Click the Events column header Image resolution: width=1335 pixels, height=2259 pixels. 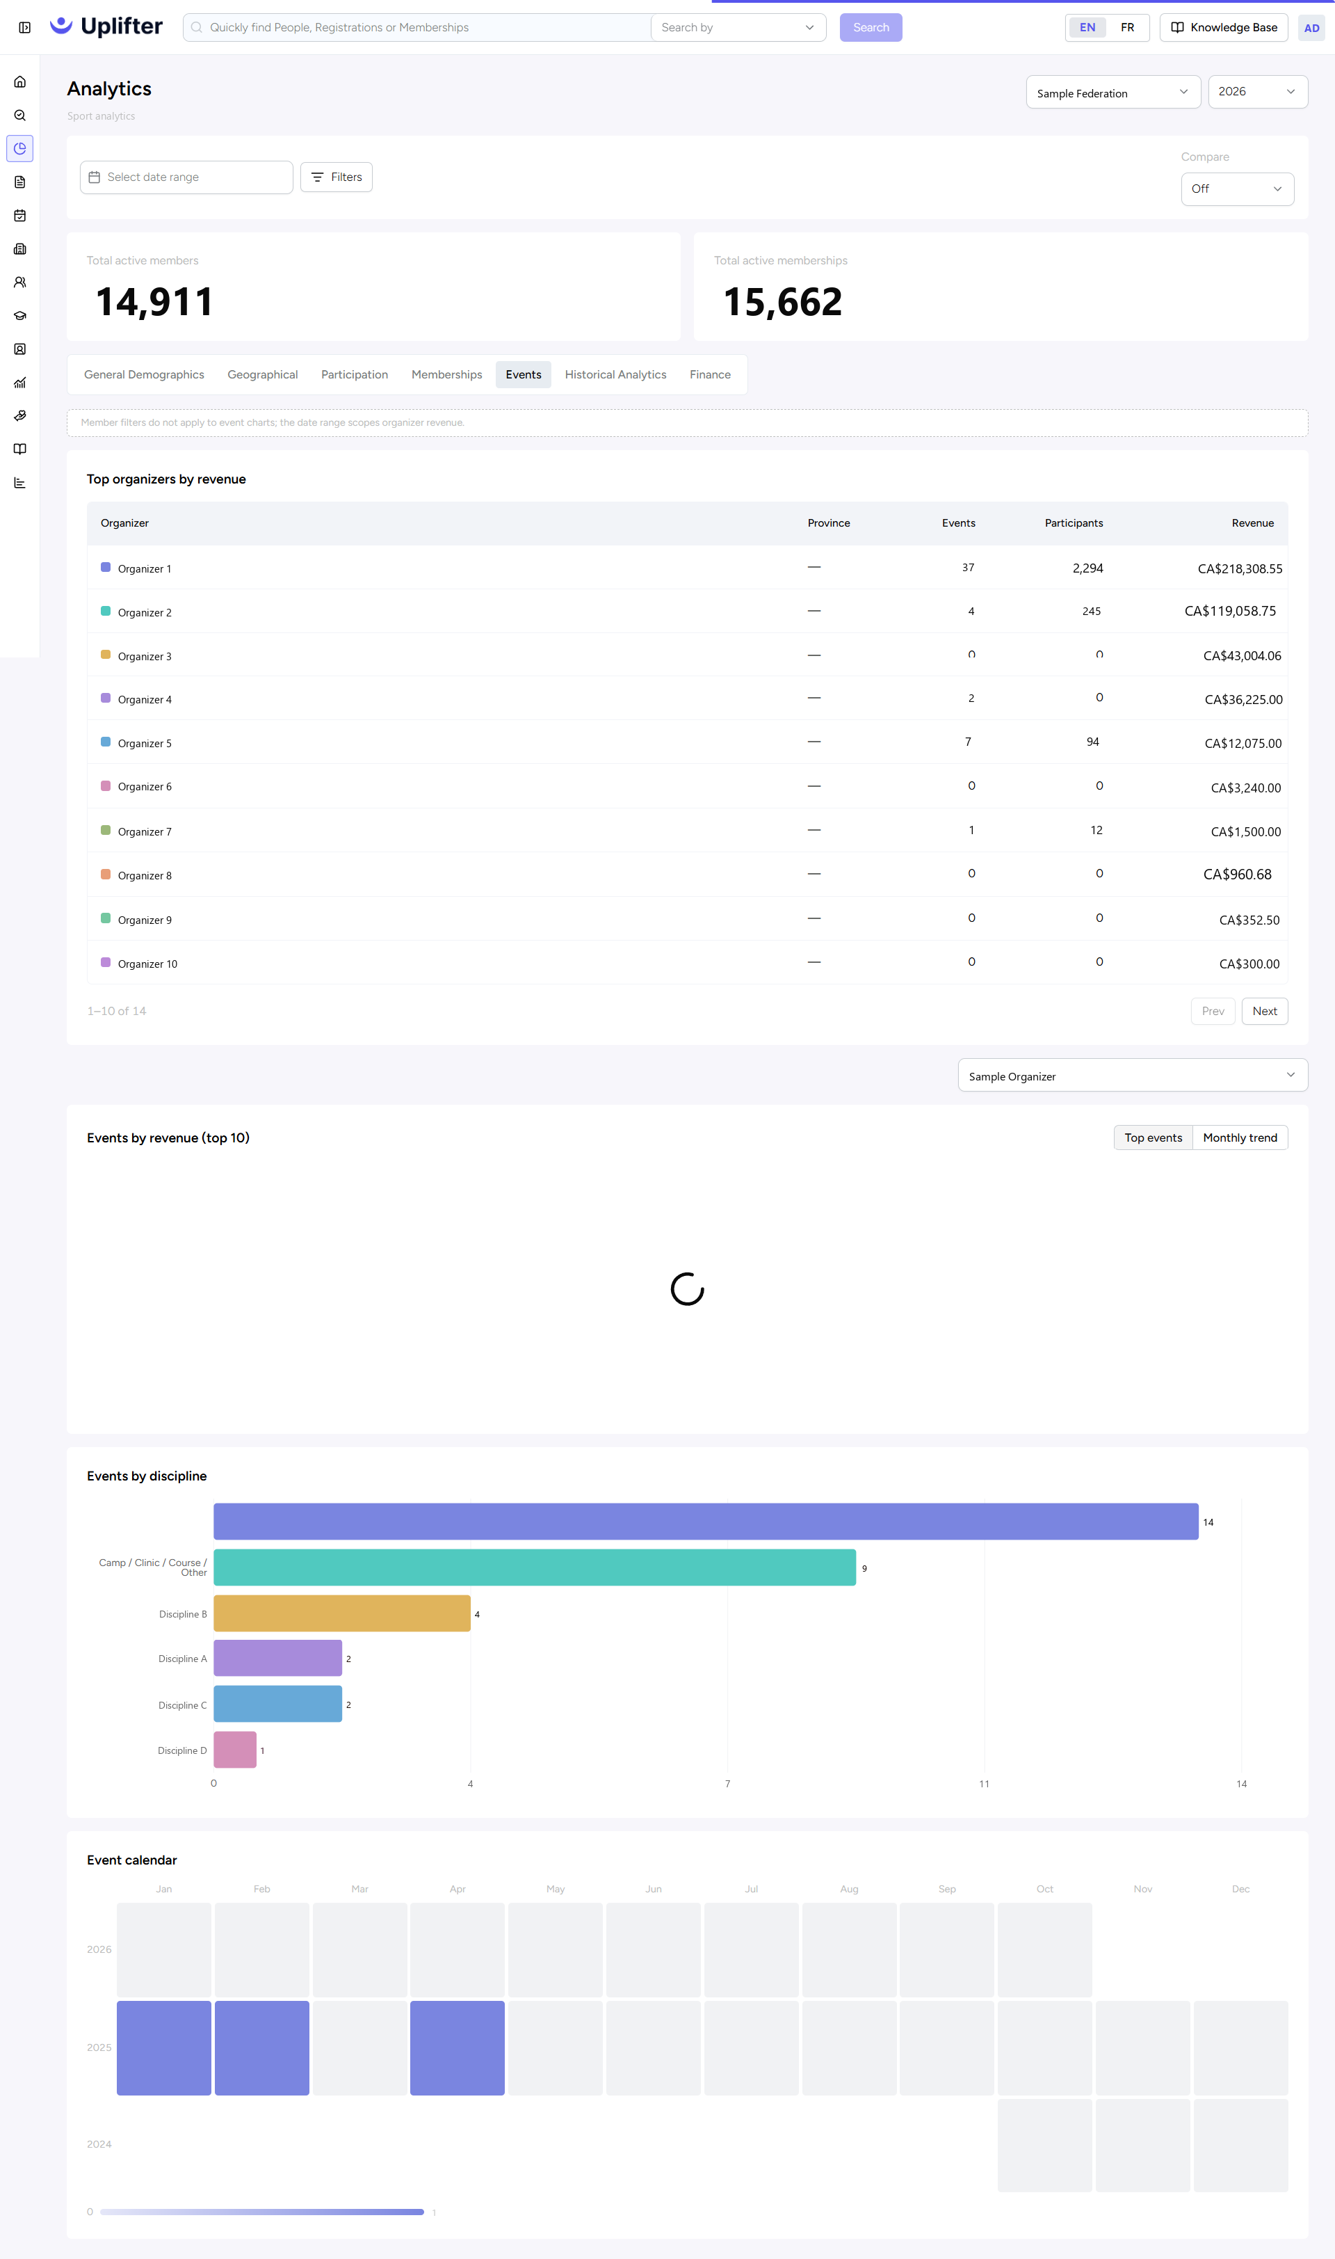click(x=958, y=523)
